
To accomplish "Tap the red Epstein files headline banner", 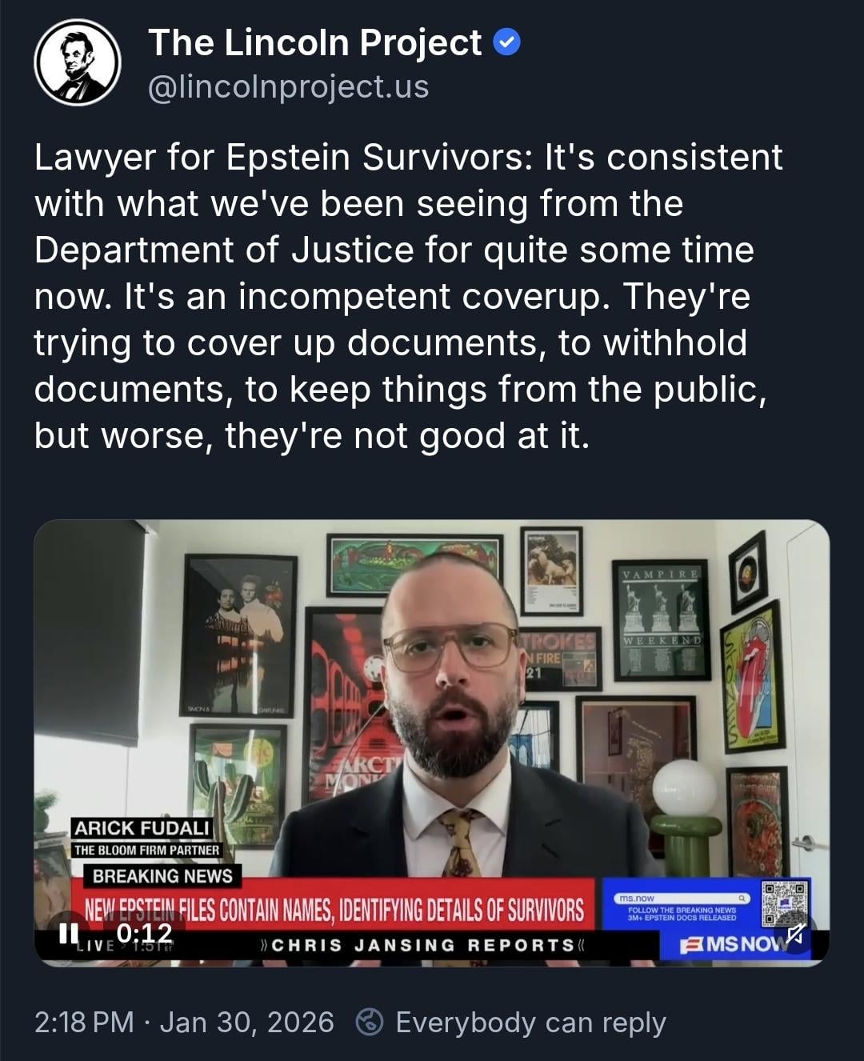I will (x=334, y=910).
